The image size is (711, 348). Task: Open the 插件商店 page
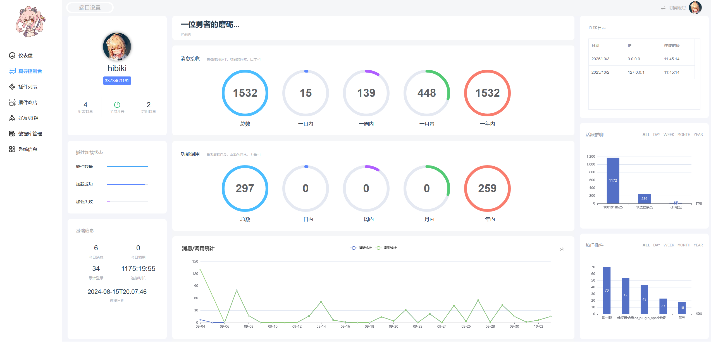[28, 102]
